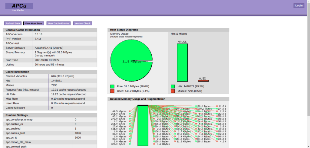Click the green fragmentation memory bar
The width and height of the screenshot is (310, 148).
click(143, 126)
